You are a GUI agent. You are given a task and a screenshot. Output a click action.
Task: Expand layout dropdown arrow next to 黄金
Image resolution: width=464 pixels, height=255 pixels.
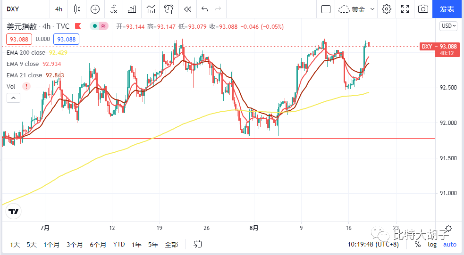click(372, 9)
